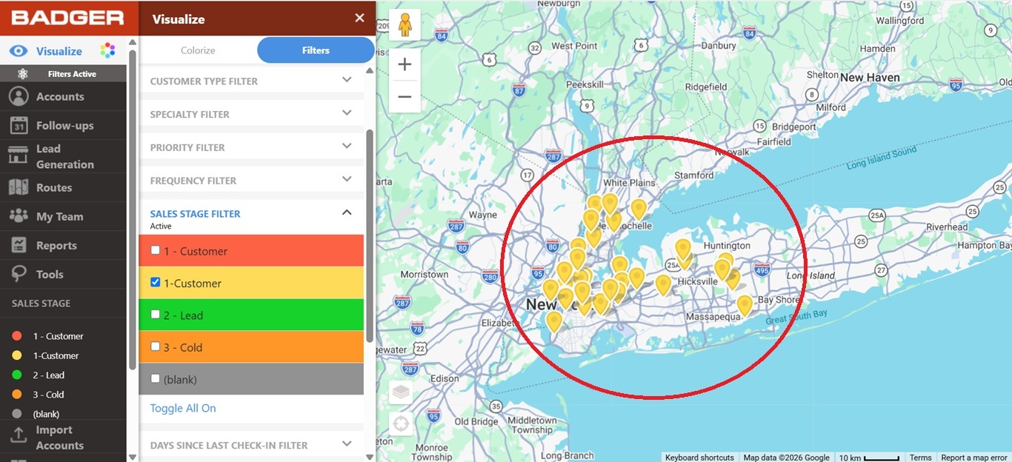Click the atom icon beside Filters Active
1012x462 pixels.
pos(23,74)
